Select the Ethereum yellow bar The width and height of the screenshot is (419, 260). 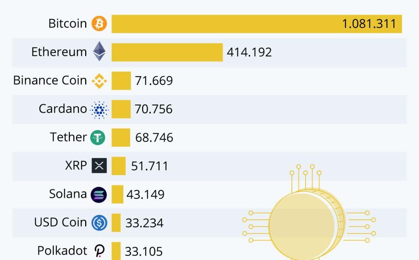coord(167,52)
